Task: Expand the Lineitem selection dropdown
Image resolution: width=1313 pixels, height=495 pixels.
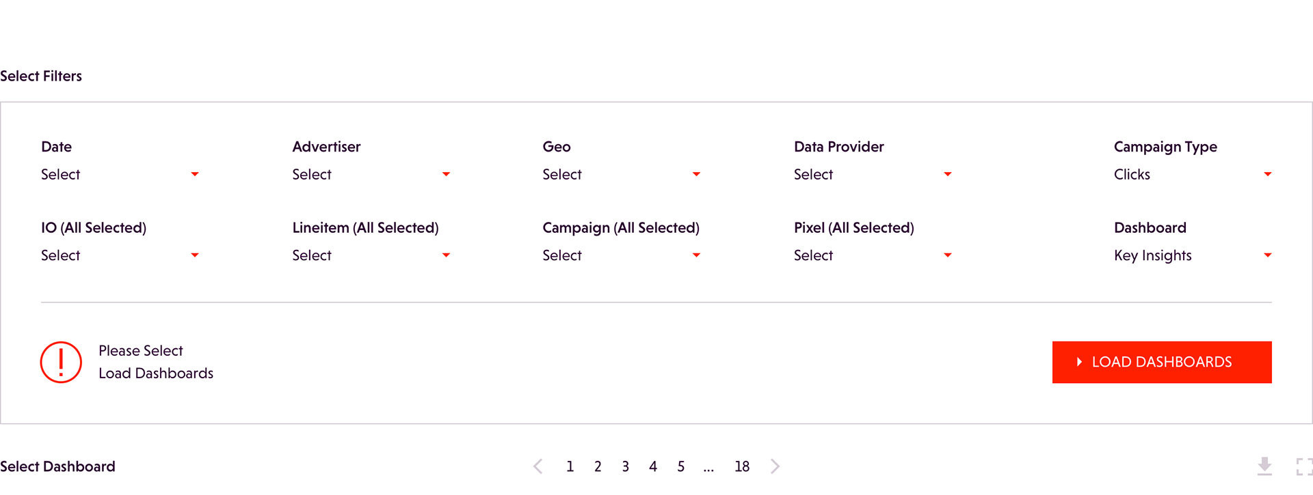Action: (371, 255)
